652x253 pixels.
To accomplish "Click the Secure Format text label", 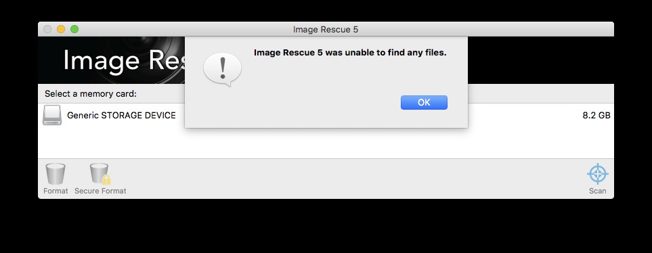I will [x=100, y=191].
